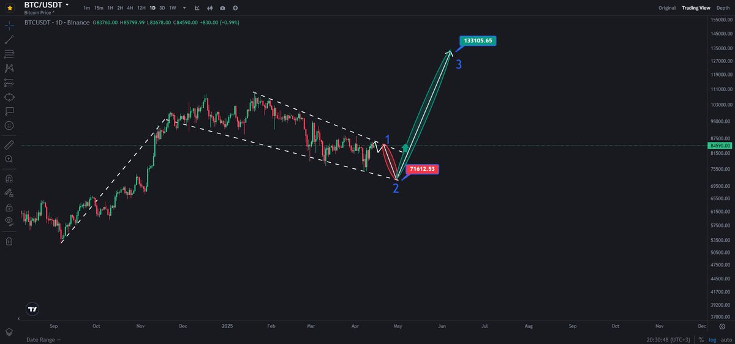Click the trash icon to remove drawings

9,241
